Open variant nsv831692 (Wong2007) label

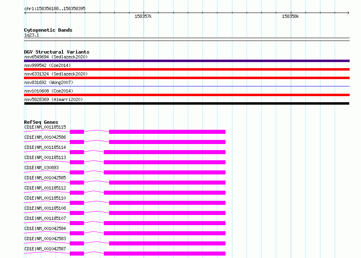pyautogui.click(x=49, y=82)
